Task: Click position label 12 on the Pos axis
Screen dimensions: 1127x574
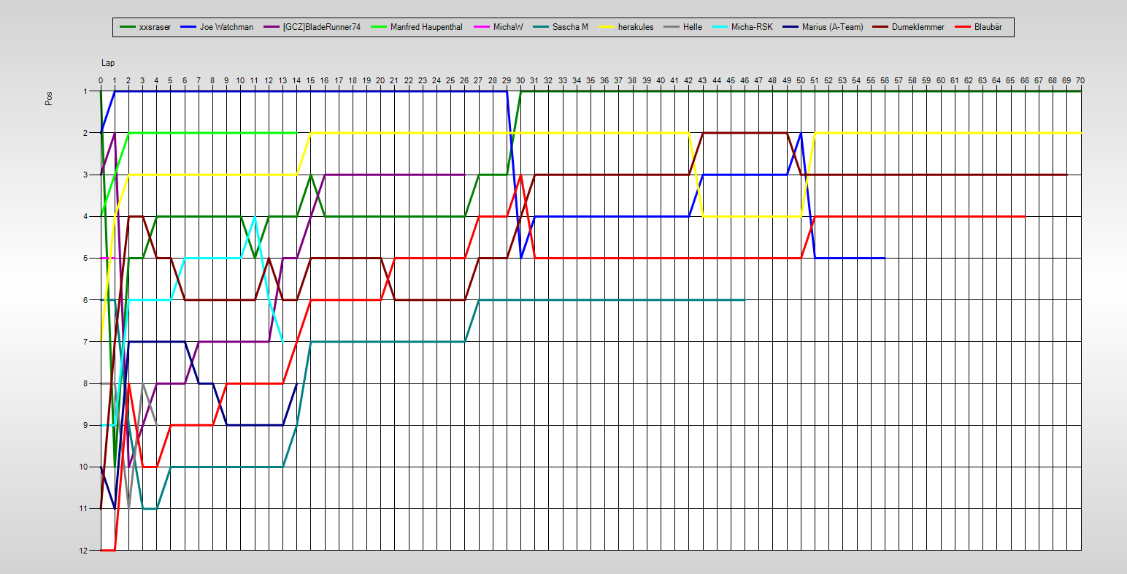Action: (84, 550)
